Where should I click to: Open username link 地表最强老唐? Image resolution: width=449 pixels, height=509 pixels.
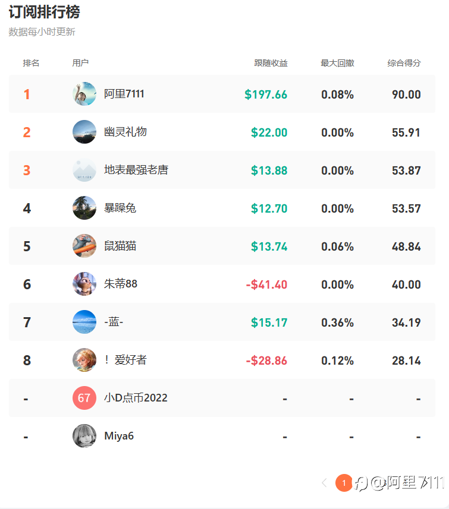click(136, 170)
